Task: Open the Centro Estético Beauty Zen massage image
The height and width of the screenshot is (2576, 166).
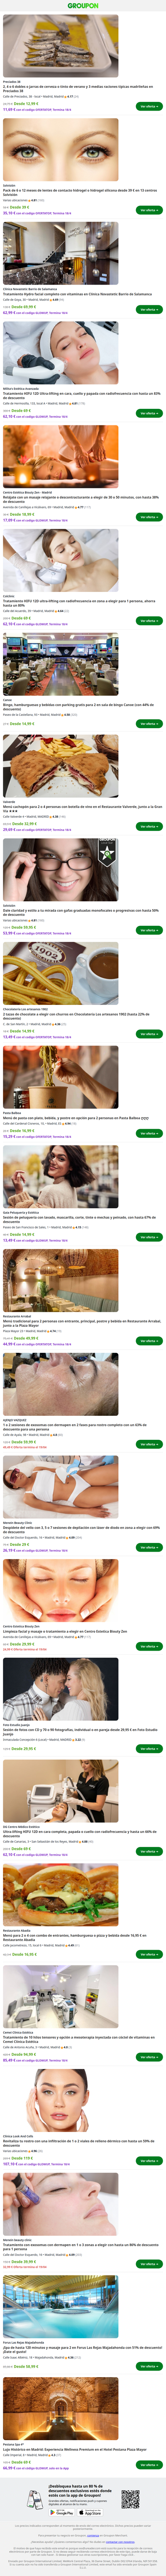Action: [x=60, y=457]
